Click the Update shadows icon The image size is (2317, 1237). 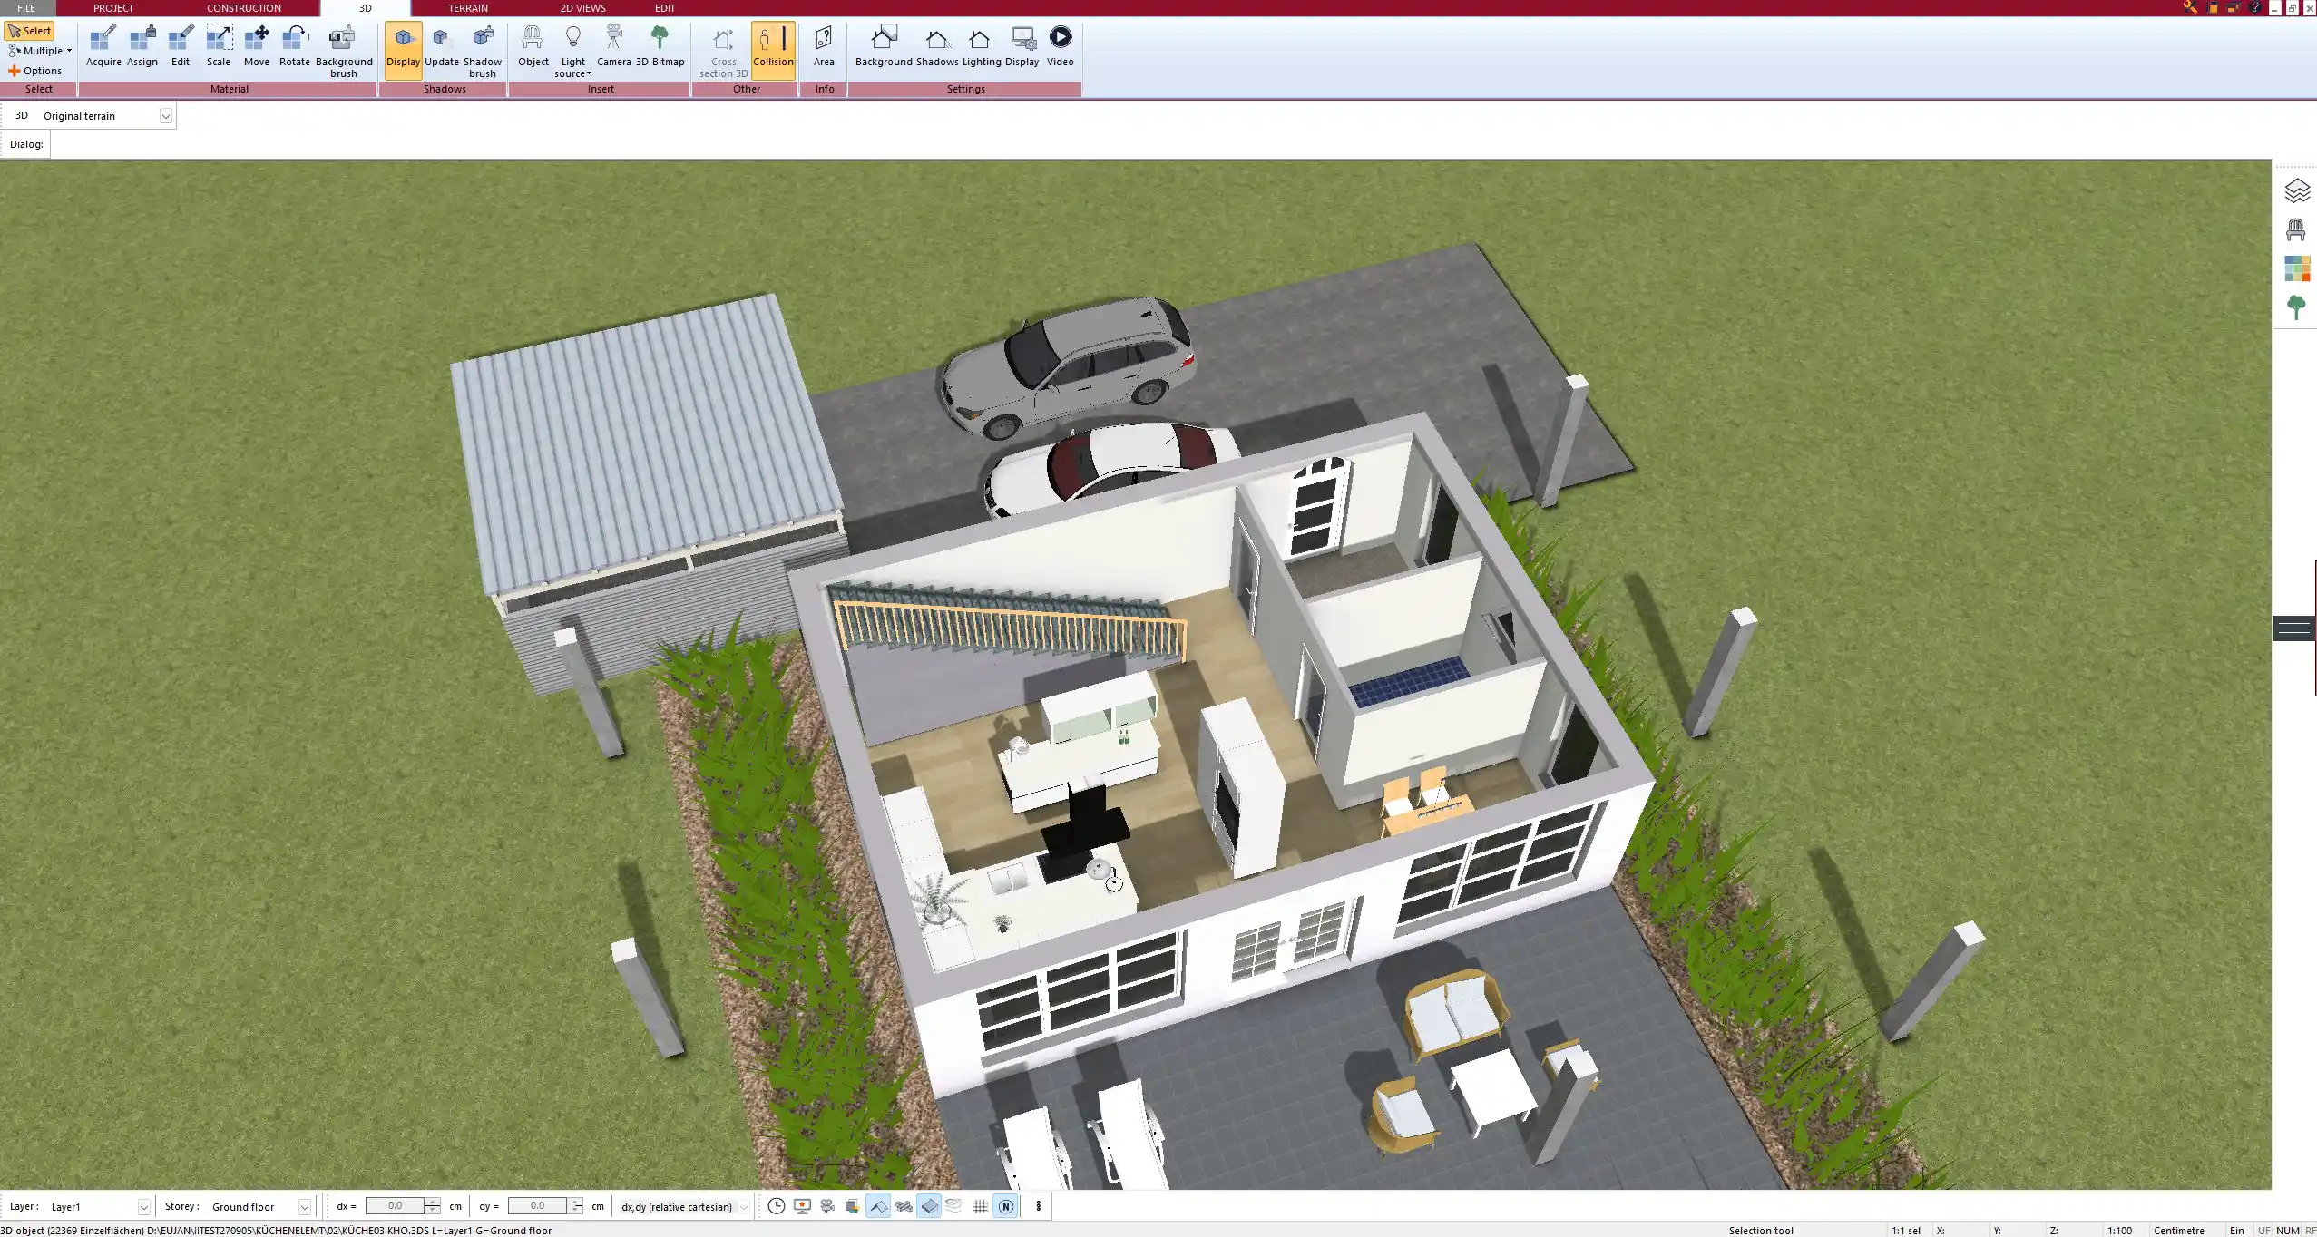[x=442, y=46]
